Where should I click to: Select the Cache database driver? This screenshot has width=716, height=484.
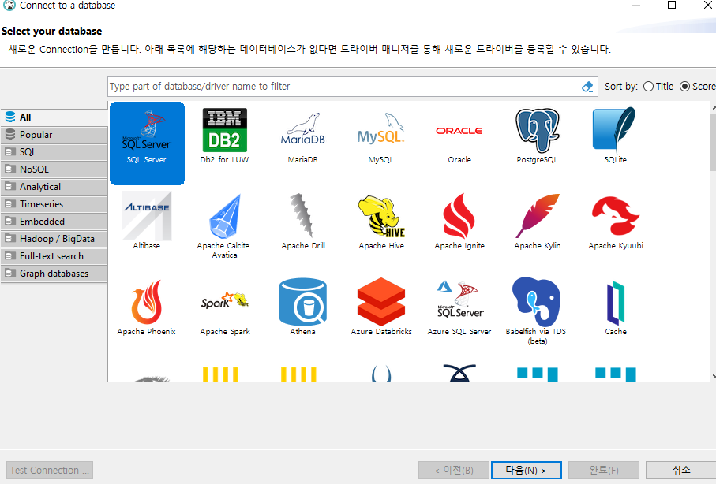pos(616,307)
